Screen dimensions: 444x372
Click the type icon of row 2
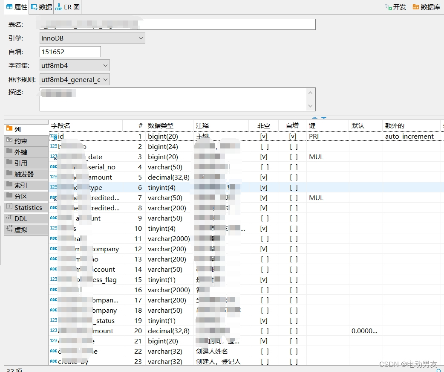tap(54, 146)
